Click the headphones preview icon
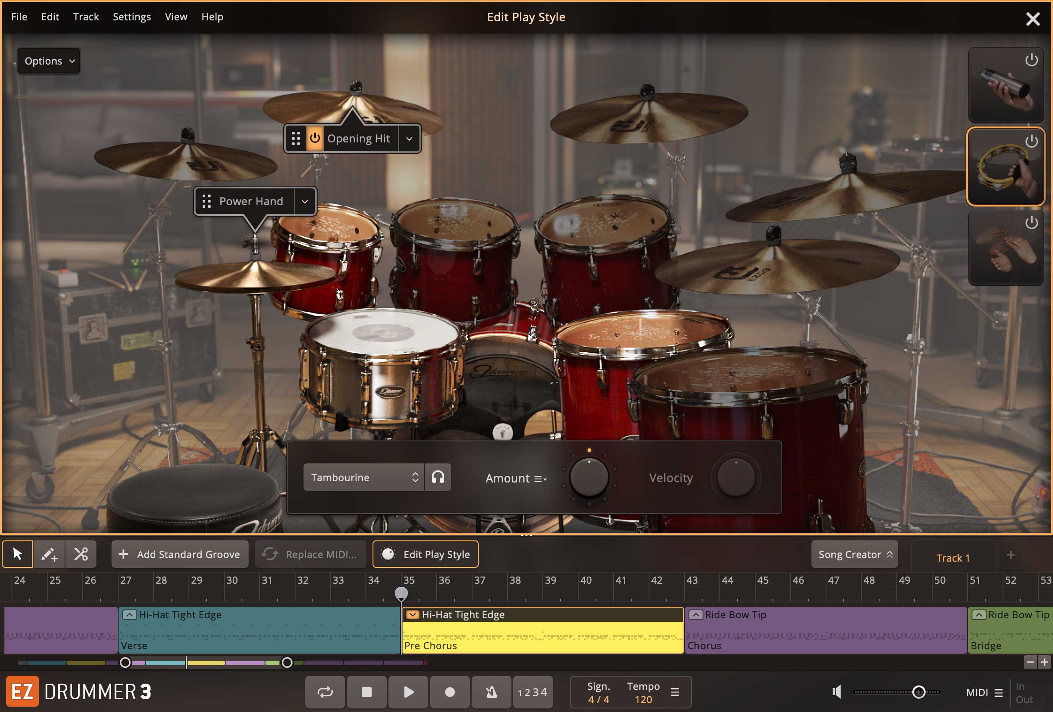Viewport: 1053px width, 712px height. click(x=438, y=477)
